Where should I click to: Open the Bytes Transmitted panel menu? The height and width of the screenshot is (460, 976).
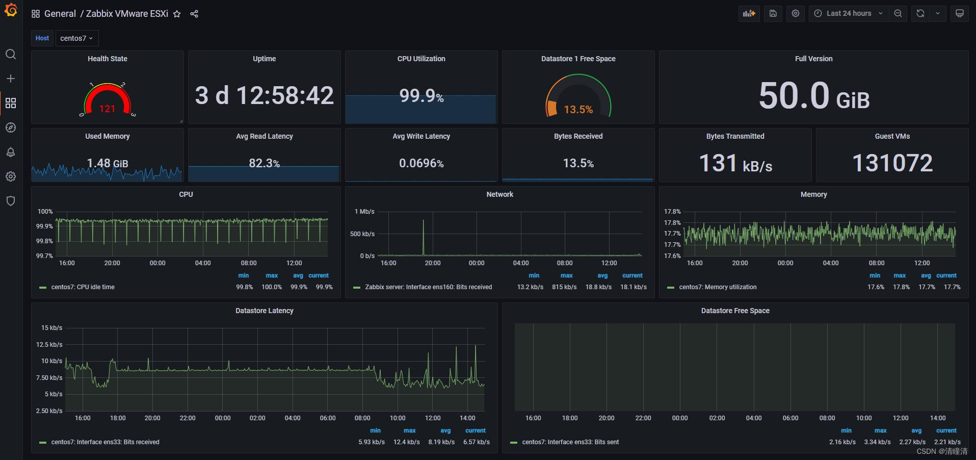pos(735,136)
